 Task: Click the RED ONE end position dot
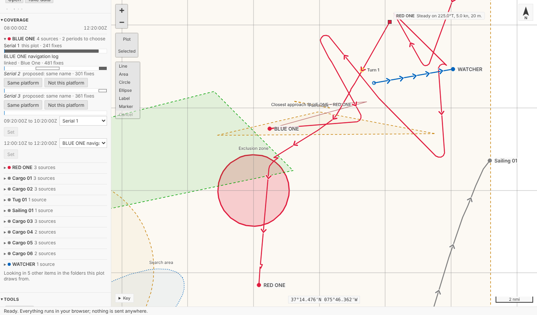click(259, 285)
